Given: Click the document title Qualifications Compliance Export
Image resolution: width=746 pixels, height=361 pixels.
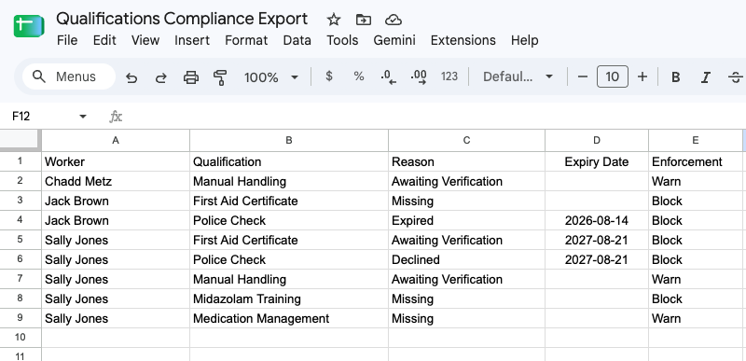Looking at the screenshot, I should click(x=182, y=19).
